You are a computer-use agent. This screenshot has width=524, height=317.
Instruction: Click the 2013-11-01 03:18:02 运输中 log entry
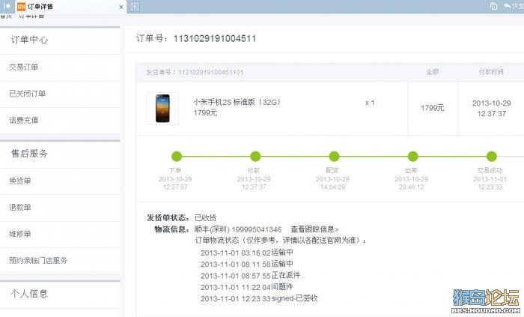(247, 253)
